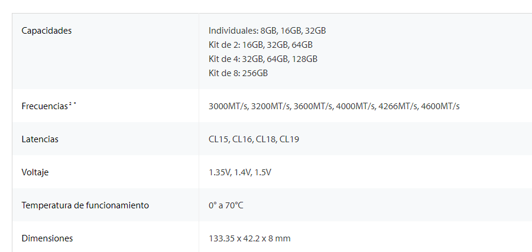This screenshot has width=532, height=252.
Task: Click the CL15 latency value
Action: click(x=219, y=139)
